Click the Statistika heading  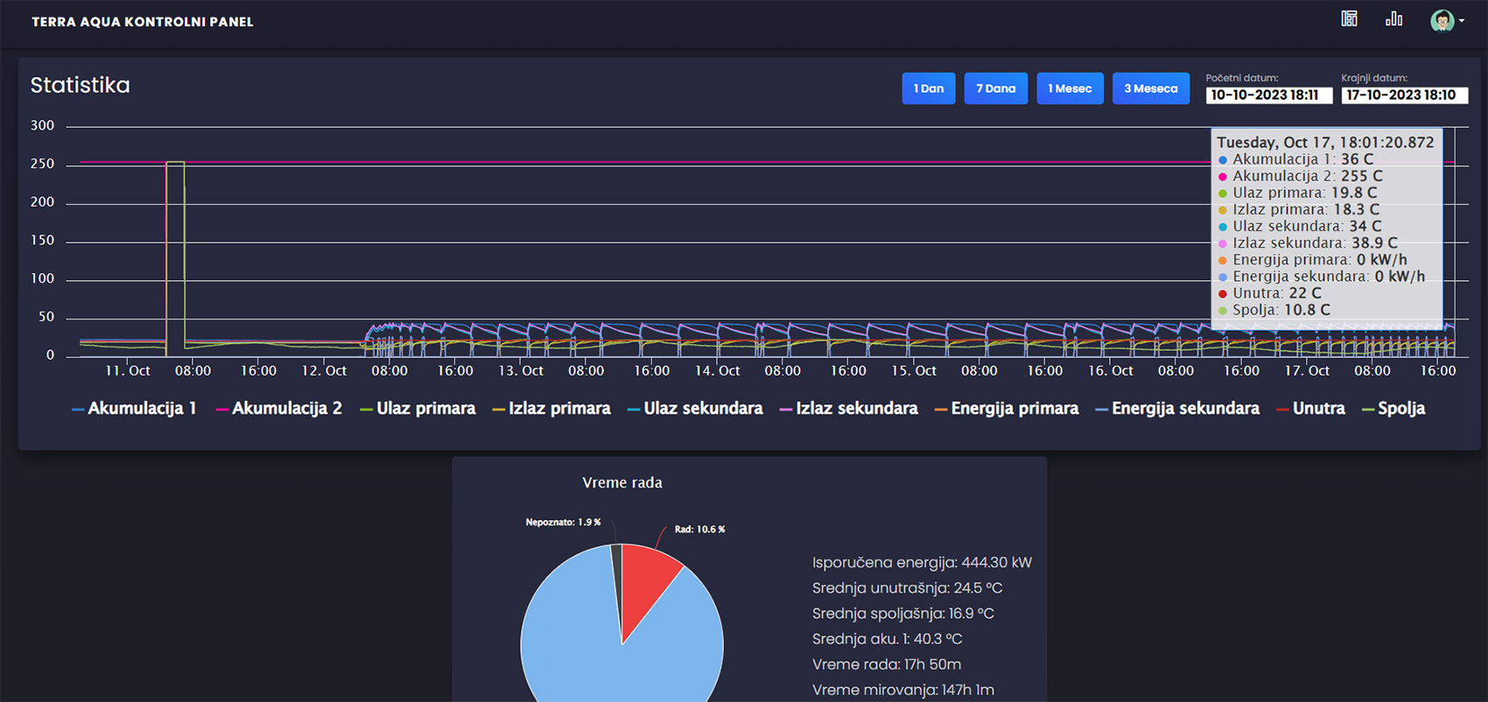(x=81, y=85)
